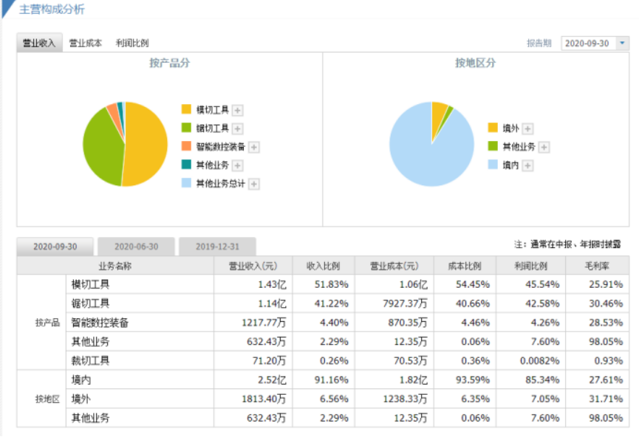Click the 7927.37万 cost value
The image size is (639, 437).
pyautogui.click(x=405, y=303)
